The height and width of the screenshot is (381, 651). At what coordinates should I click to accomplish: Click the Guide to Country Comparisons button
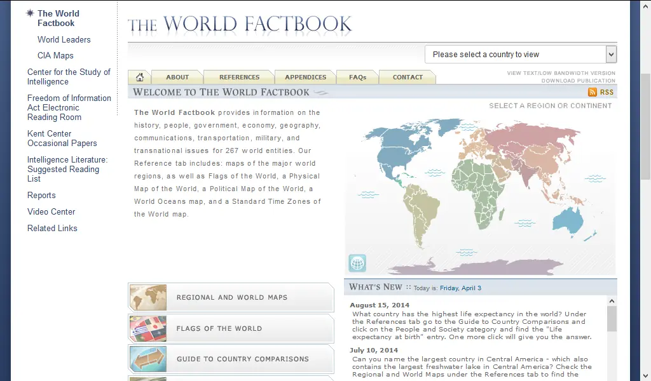pos(231,359)
